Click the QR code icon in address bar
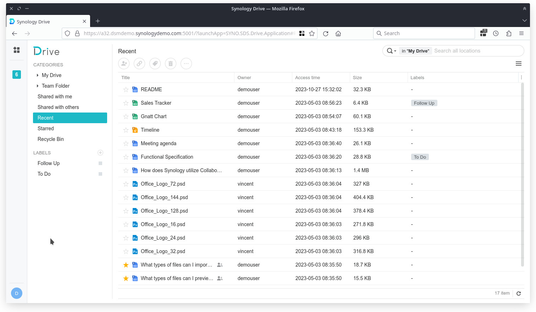Image resolution: width=536 pixels, height=312 pixels. point(302,33)
